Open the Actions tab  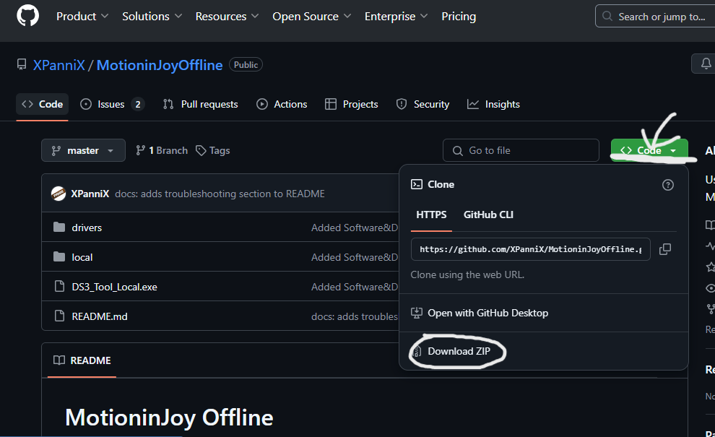coord(282,104)
